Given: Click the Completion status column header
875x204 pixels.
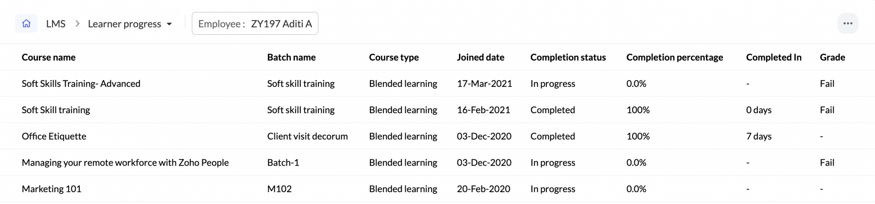Looking at the screenshot, I should pos(568,57).
